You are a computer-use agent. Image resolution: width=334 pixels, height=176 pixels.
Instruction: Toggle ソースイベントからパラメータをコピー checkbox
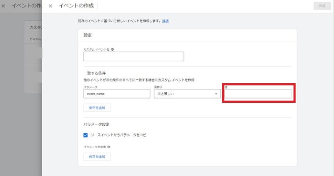(x=86, y=135)
